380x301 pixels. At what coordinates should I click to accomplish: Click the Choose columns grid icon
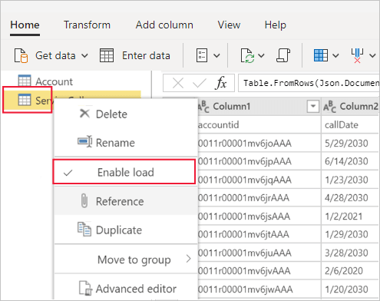tap(321, 55)
